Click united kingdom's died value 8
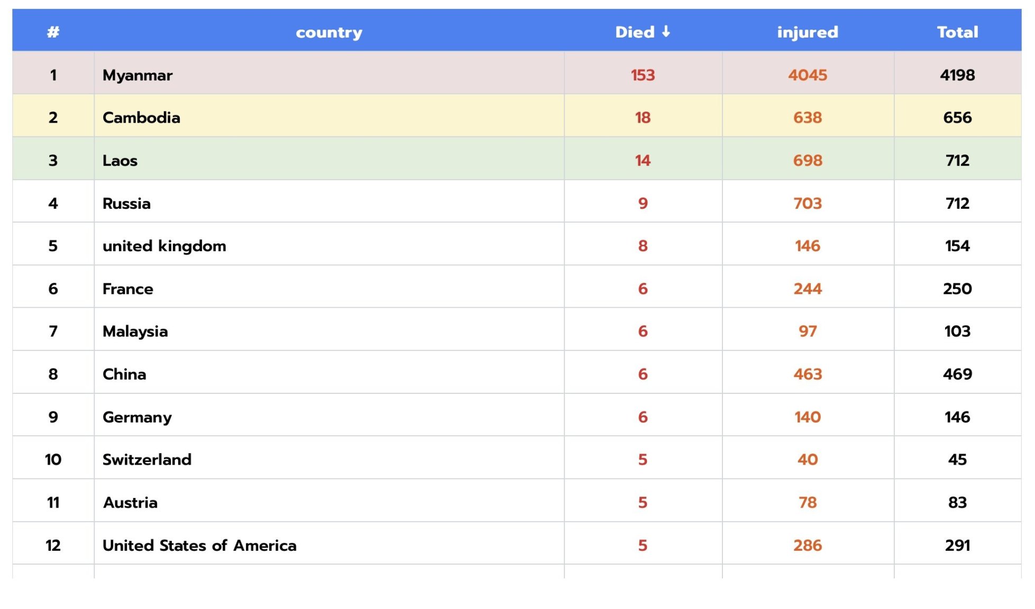This screenshot has width=1035, height=609. (x=643, y=246)
